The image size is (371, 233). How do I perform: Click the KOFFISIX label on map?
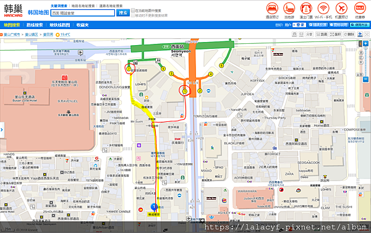tap(257, 81)
